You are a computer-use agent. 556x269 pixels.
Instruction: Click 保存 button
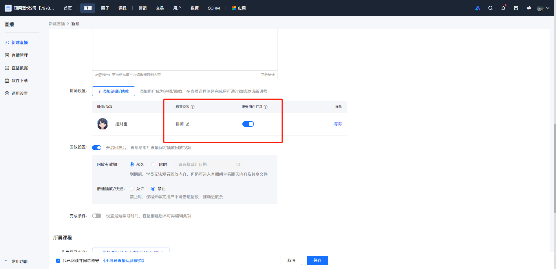[x=317, y=260]
